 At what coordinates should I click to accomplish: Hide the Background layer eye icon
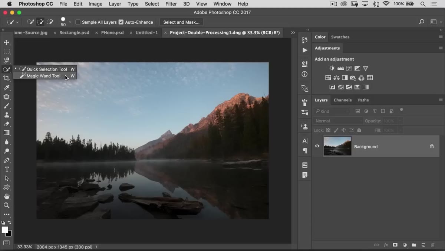point(317,146)
